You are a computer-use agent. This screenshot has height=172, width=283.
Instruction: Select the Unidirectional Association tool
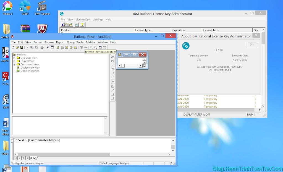coord(113,77)
